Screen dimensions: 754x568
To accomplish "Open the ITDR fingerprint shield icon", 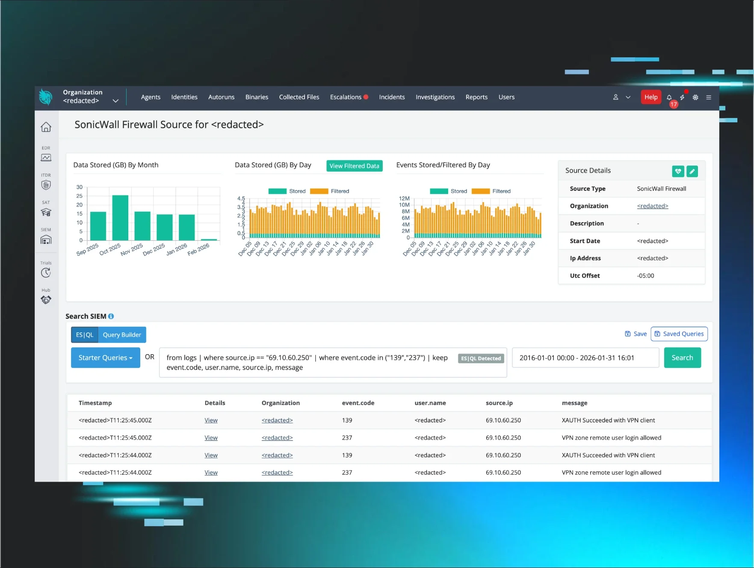I will [x=46, y=185].
